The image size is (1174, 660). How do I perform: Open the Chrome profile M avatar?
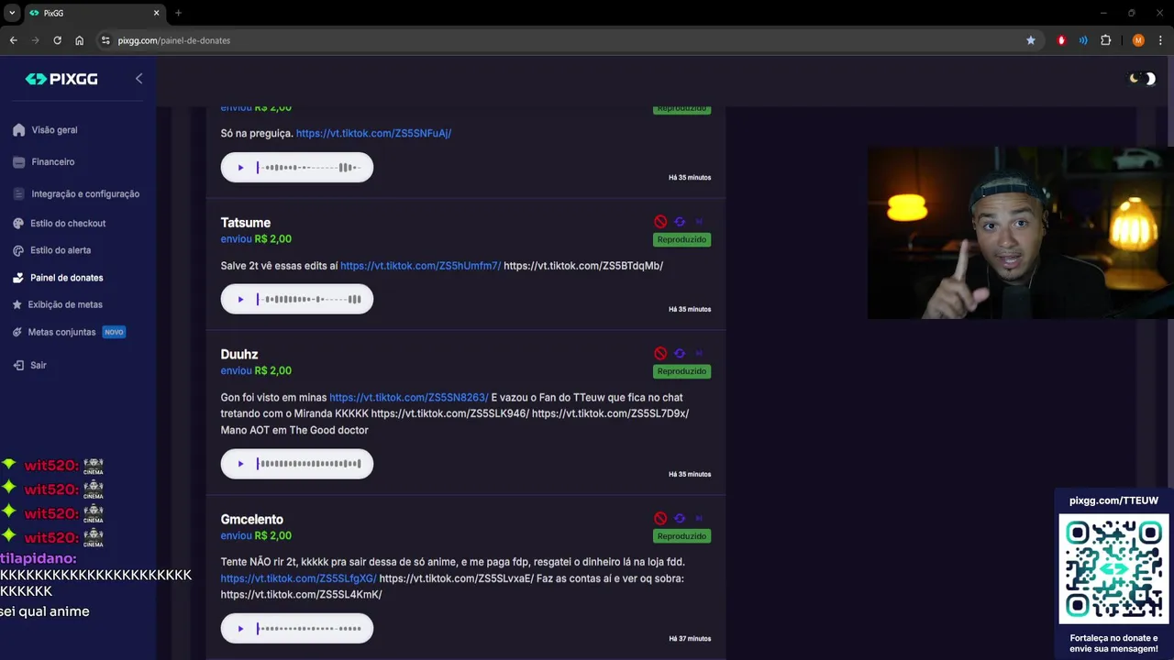point(1138,40)
